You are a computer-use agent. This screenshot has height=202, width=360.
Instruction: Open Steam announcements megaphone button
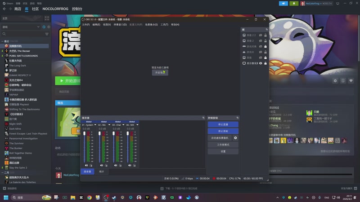click(283, 4)
